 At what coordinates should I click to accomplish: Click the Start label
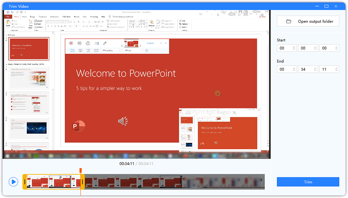[x=281, y=40]
